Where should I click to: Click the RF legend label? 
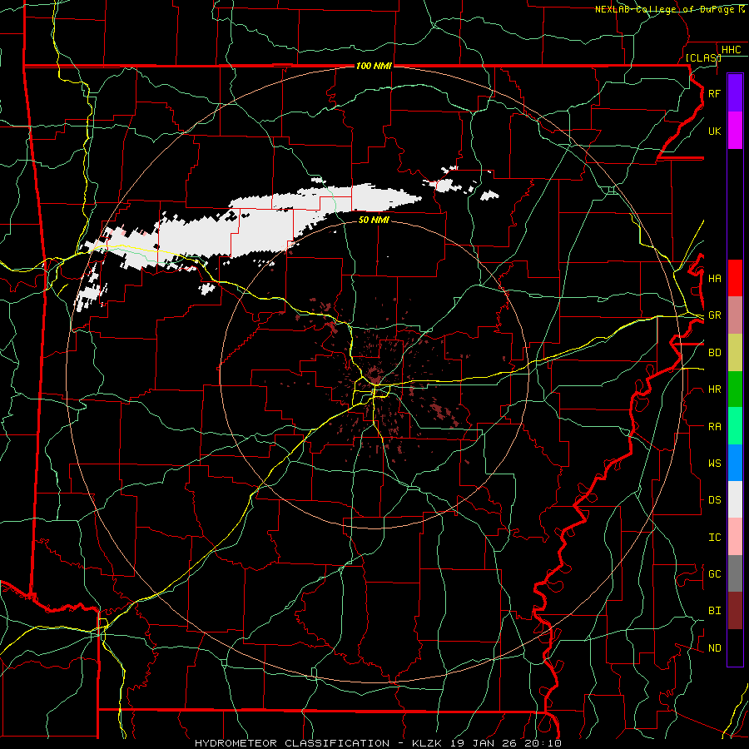pos(714,93)
